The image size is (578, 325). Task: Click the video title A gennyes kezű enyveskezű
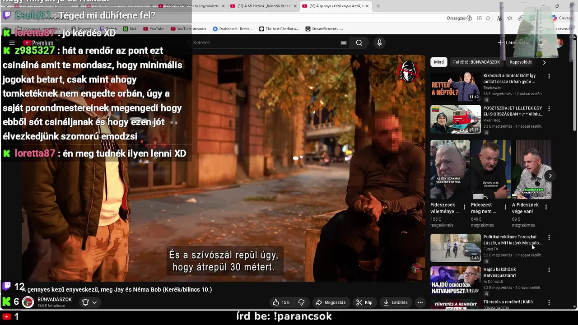(117, 289)
